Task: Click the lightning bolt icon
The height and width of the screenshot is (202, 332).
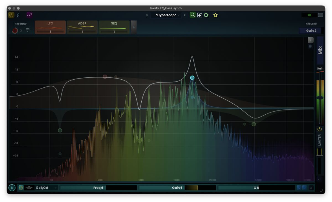Action: (18, 15)
